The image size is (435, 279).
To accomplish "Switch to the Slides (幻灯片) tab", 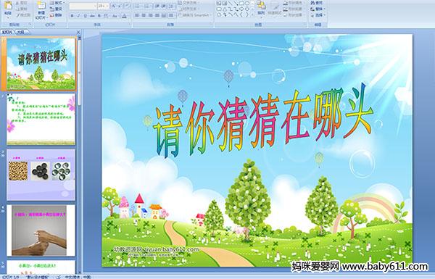I will point(7,33).
